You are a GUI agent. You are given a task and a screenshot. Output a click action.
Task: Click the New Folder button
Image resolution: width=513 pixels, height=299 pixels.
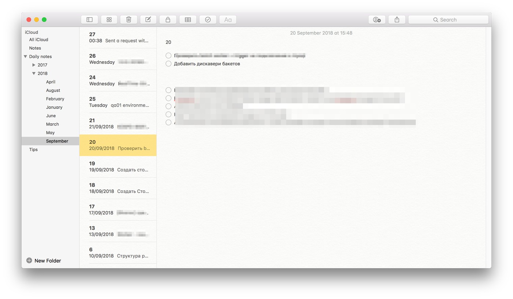click(44, 260)
